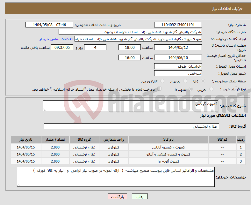
Task: Click the resize handle of buyer notes textarea
Action: [18, 185]
